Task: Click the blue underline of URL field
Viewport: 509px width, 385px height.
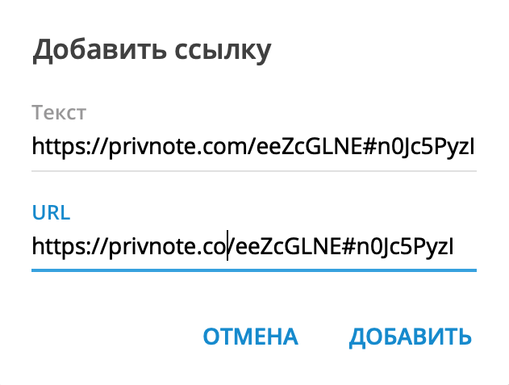Action: click(x=254, y=270)
